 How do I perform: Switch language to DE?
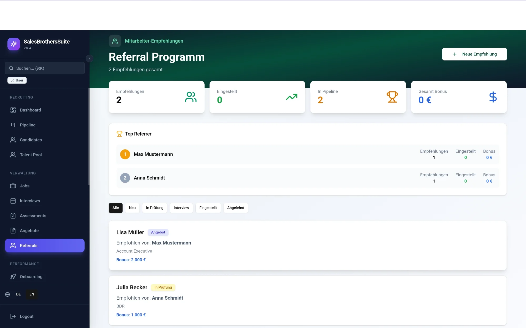click(18, 294)
